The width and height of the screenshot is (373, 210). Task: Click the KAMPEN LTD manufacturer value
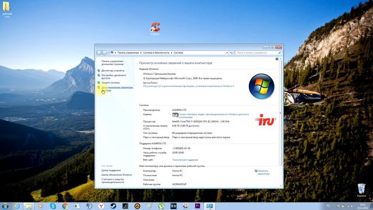[x=179, y=110]
